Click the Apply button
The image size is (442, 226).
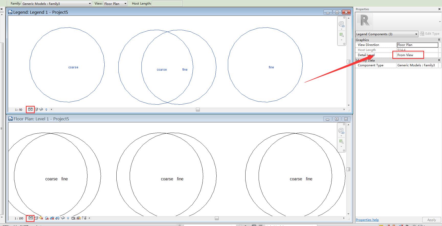[432, 220]
